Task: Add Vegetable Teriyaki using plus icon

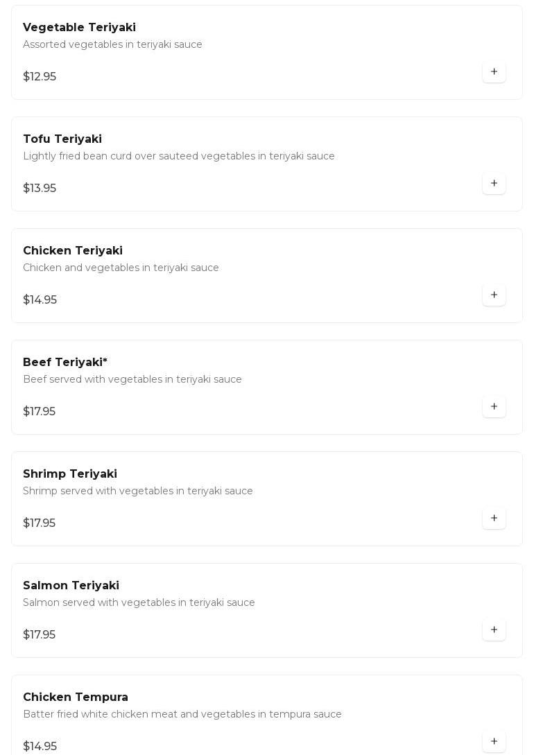Action: 494,72
